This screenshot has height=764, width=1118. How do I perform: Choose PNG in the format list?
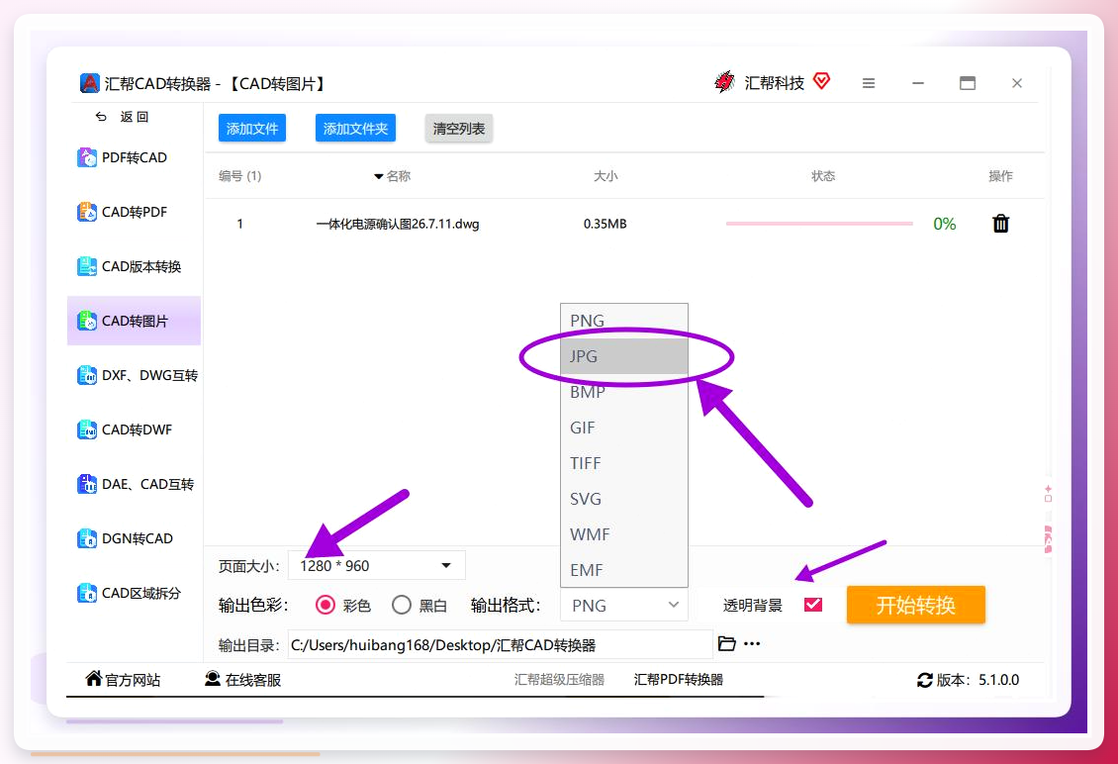pyautogui.click(x=624, y=321)
